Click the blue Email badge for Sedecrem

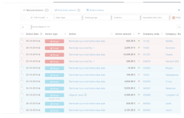pos(54,88)
